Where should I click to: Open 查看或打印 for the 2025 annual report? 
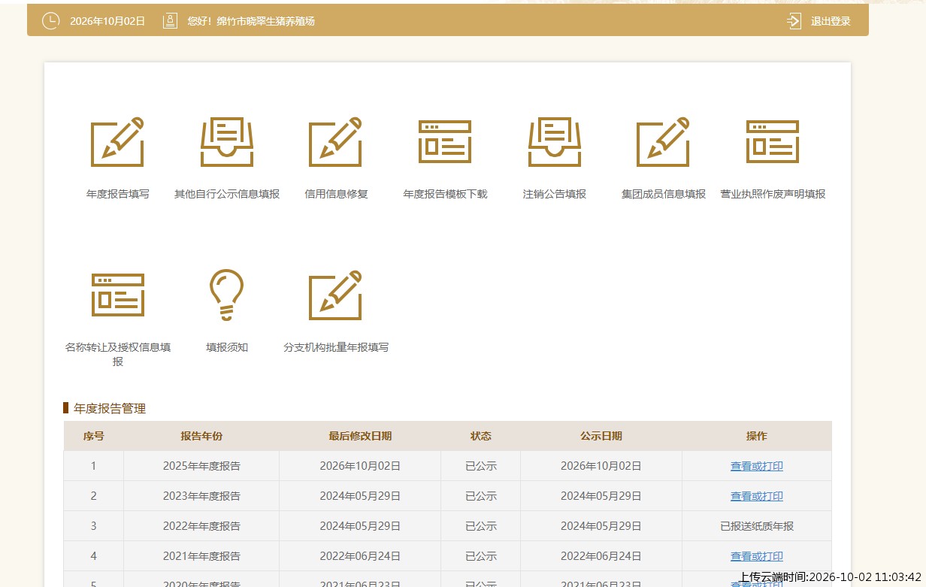click(x=757, y=466)
